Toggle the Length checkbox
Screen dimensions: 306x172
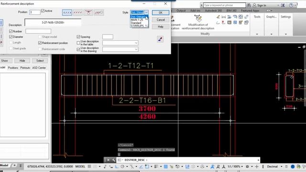tap(11, 43)
